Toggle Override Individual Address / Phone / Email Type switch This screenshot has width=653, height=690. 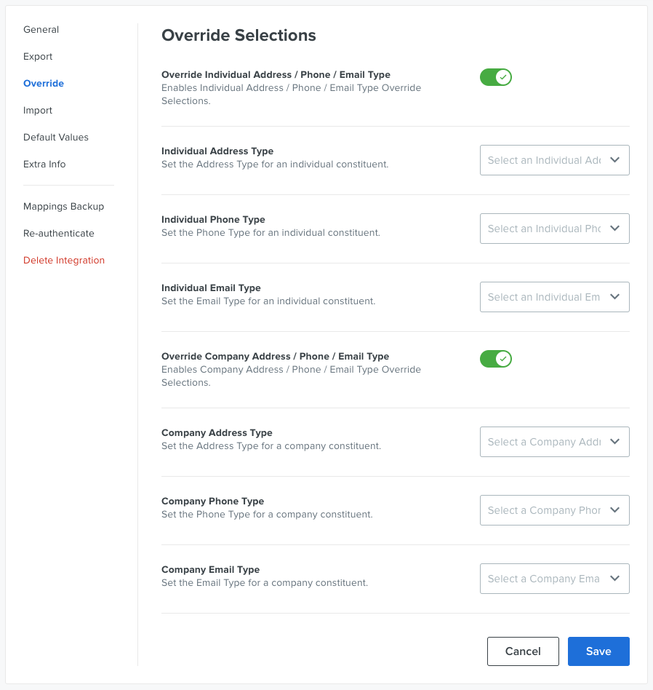pyautogui.click(x=496, y=77)
